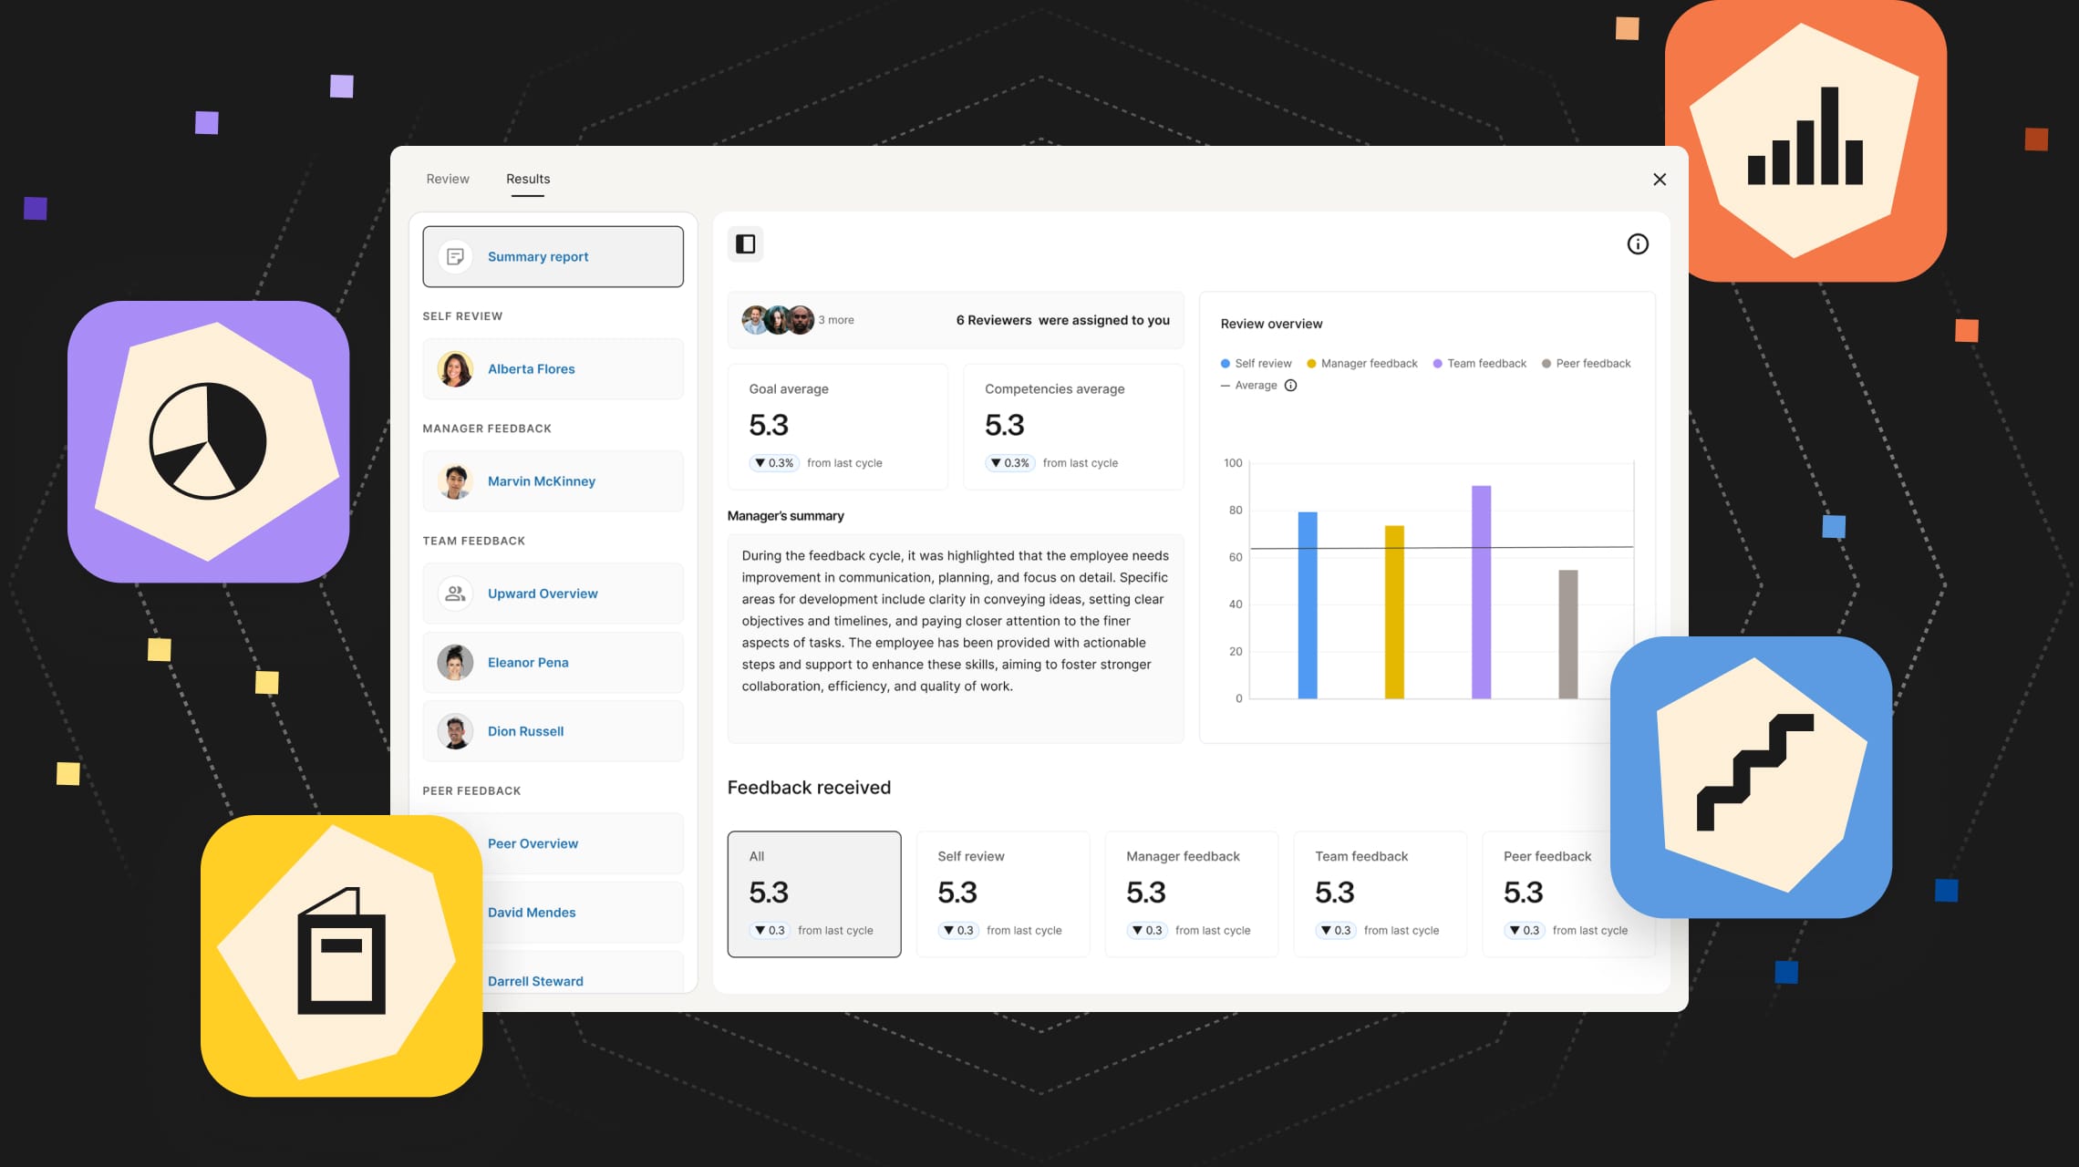Select the Manager feedback score card

[1191, 893]
